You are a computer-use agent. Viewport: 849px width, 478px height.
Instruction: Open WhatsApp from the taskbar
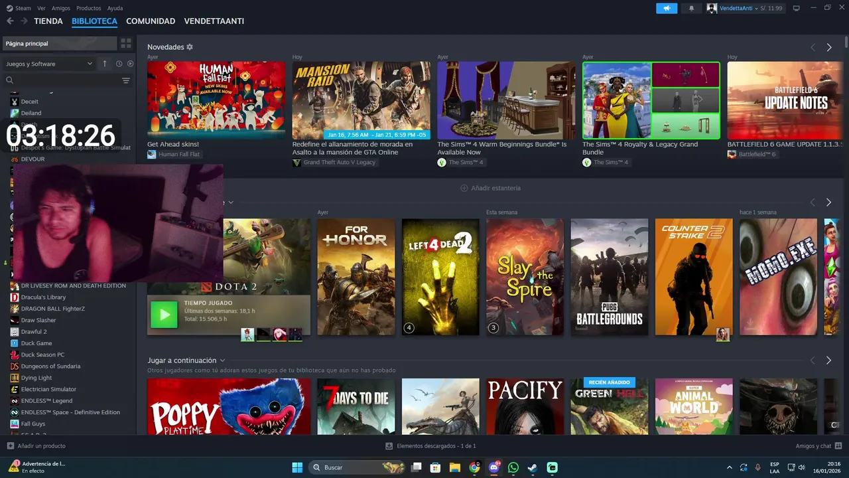tap(513, 467)
